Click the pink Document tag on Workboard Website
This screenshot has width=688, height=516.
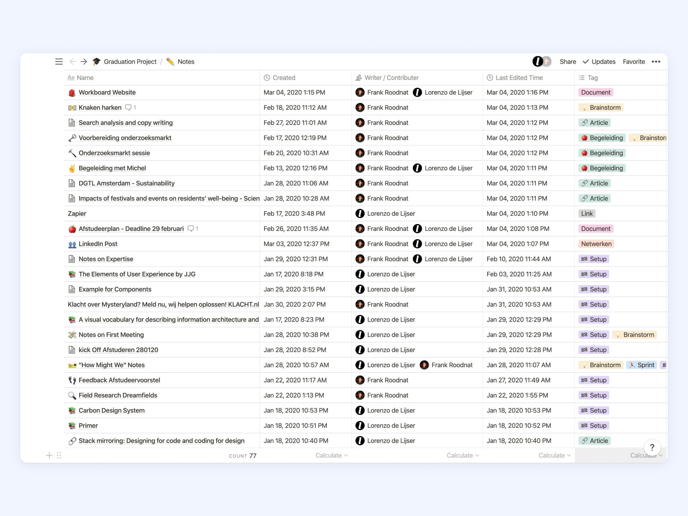tap(596, 92)
